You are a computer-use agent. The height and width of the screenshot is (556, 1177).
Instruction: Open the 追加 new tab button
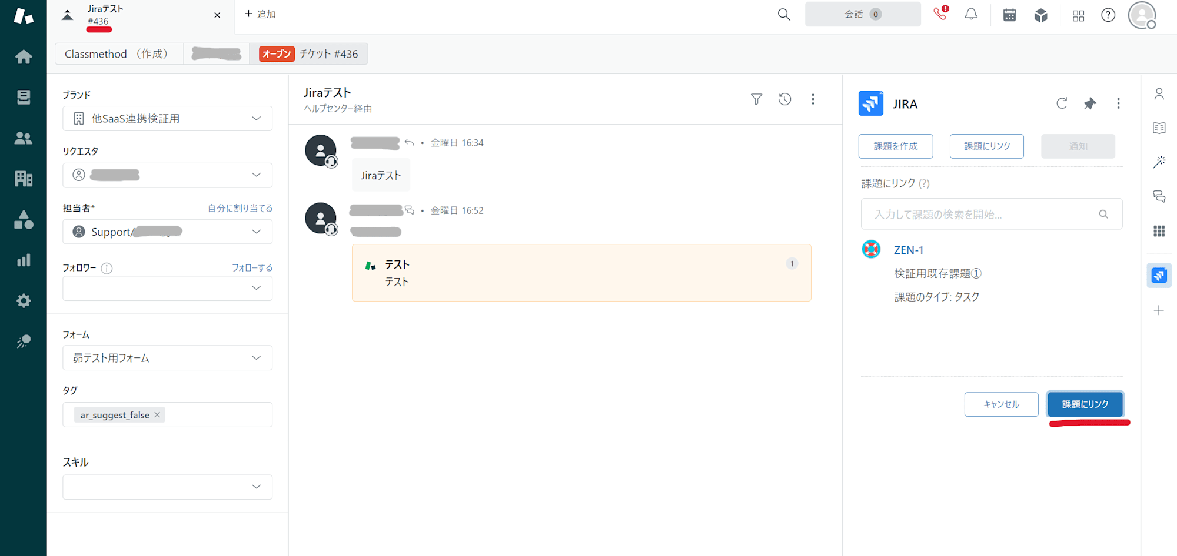[260, 14]
